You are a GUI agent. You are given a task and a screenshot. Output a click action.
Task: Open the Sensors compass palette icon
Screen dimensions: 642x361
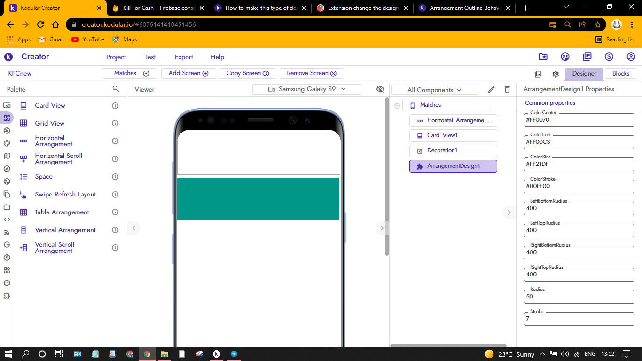(7, 169)
